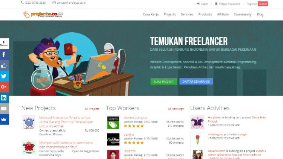Share page via Twitter bird icon

pos(4,76)
